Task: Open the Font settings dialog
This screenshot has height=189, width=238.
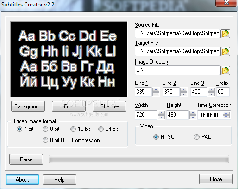Action: tap(69, 106)
